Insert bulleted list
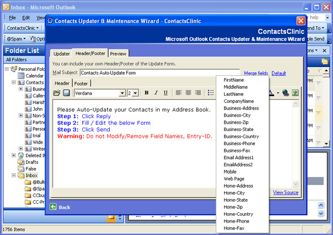This screenshot has height=235, width=333. pyautogui.click(x=211, y=93)
